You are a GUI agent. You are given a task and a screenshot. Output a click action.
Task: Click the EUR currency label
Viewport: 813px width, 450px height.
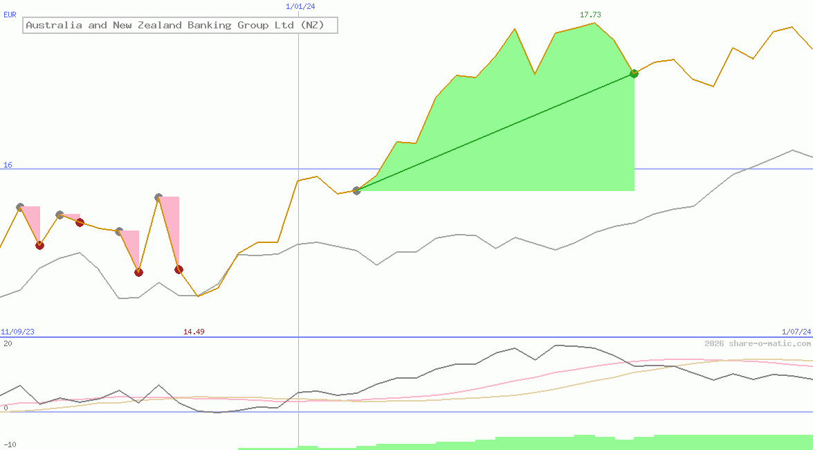[10, 15]
